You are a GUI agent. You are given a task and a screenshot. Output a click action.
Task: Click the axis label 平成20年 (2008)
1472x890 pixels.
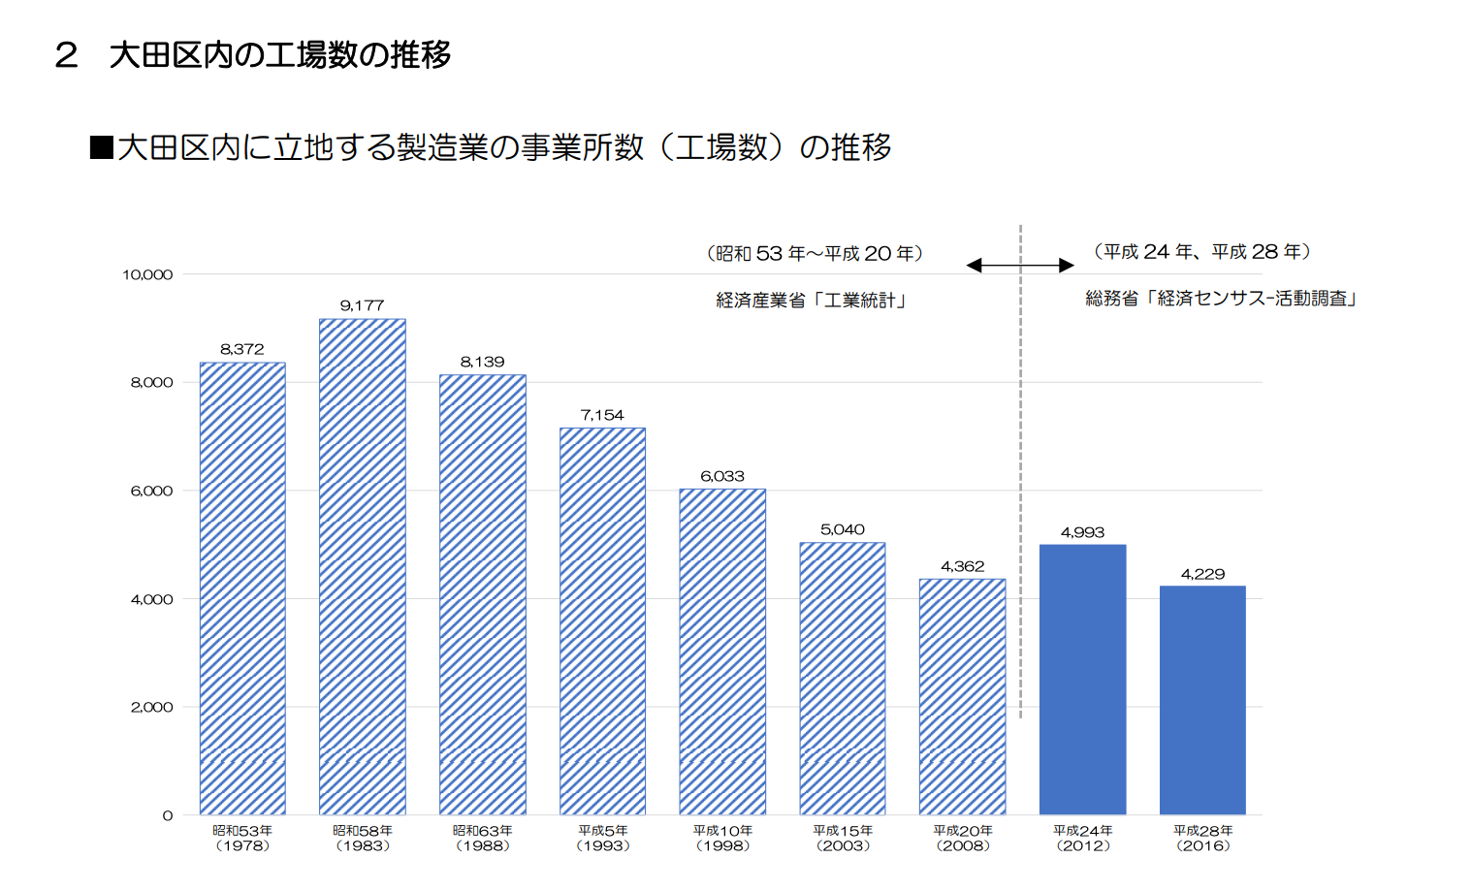click(x=963, y=839)
